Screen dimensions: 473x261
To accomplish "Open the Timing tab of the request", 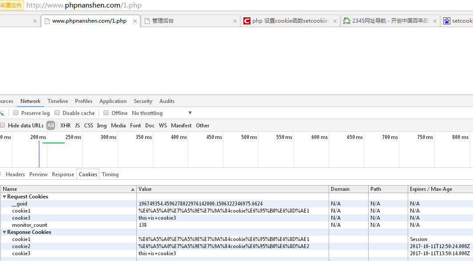I will click(110, 174).
